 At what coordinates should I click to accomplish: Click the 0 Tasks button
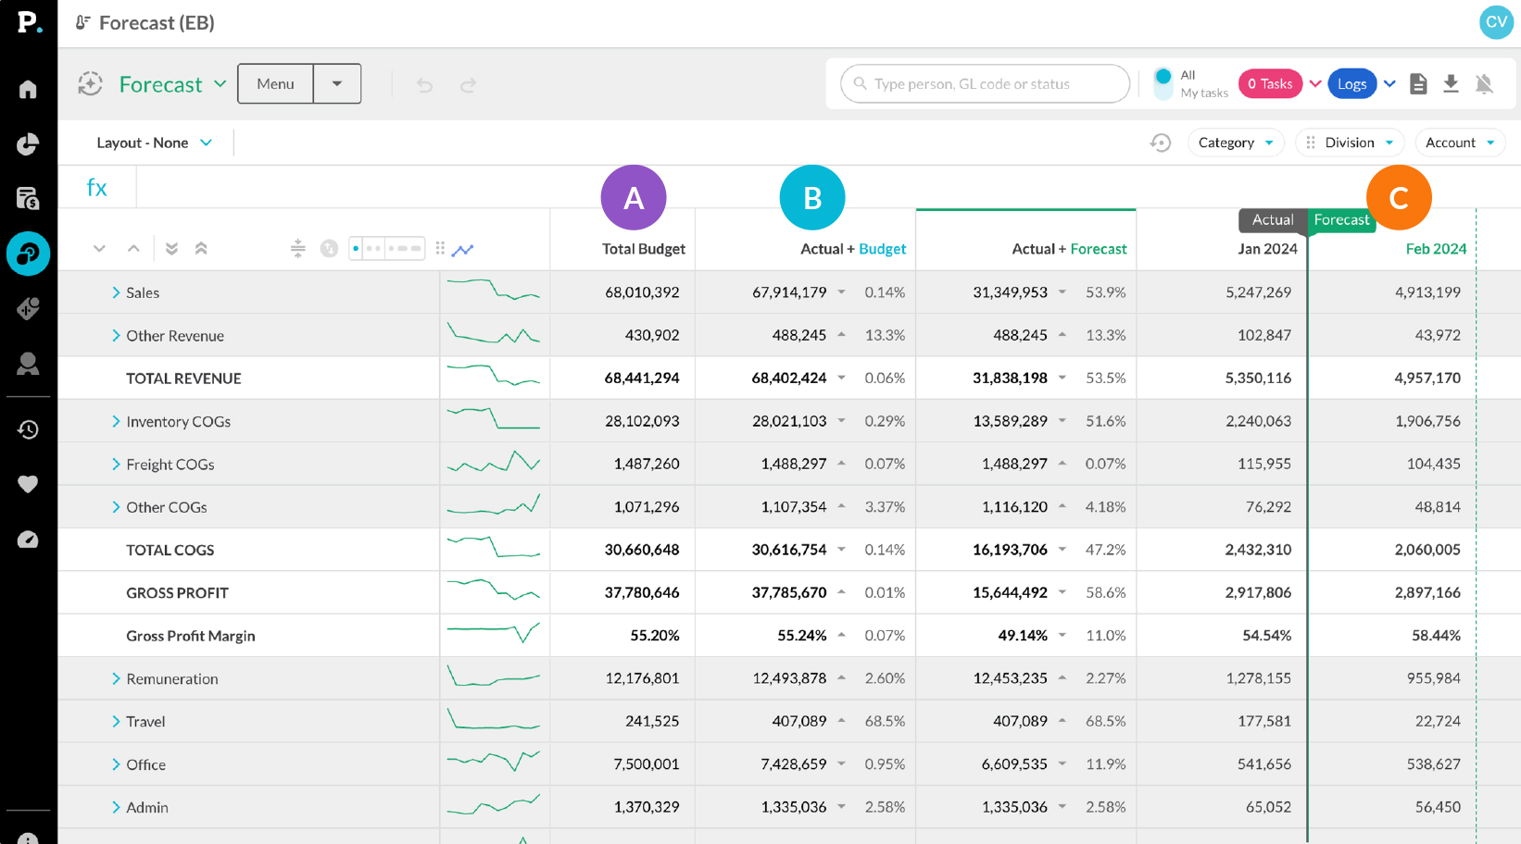click(x=1270, y=83)
